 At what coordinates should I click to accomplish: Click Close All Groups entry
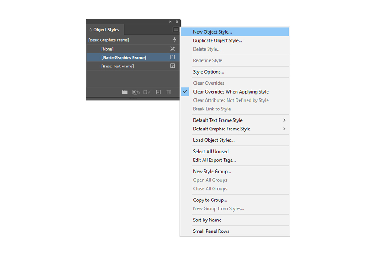[x=235, y=189]
